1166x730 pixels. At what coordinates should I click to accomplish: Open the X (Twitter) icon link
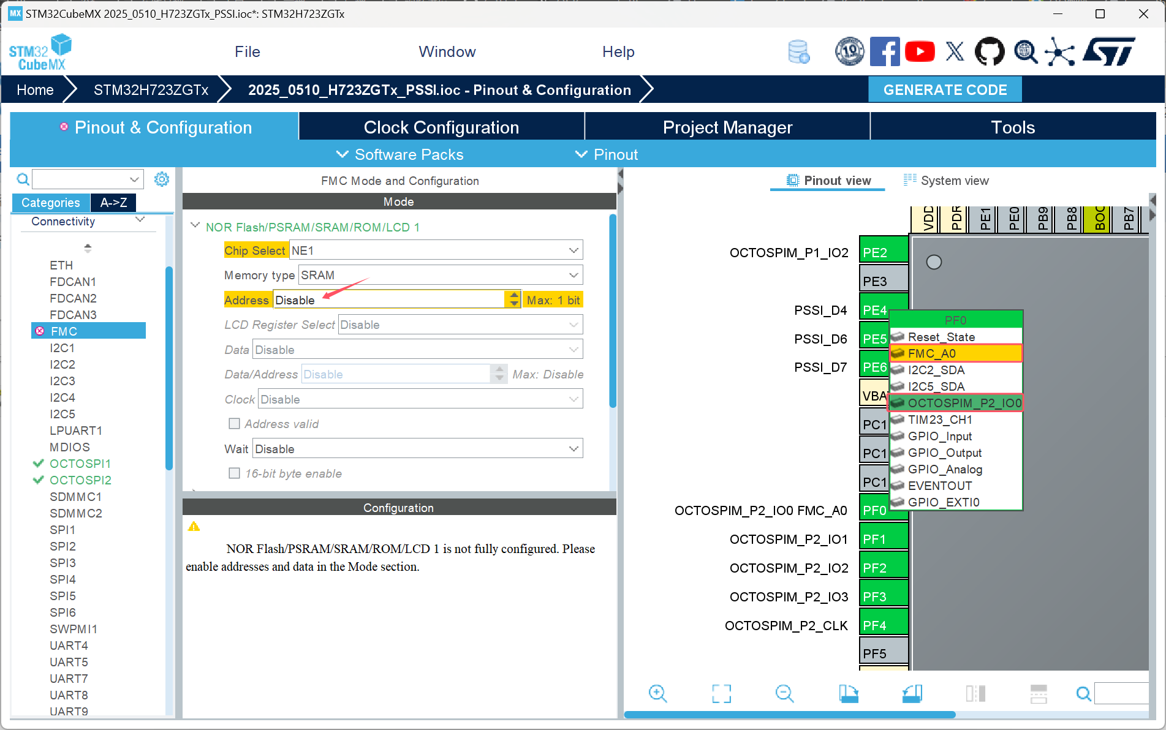955,51
